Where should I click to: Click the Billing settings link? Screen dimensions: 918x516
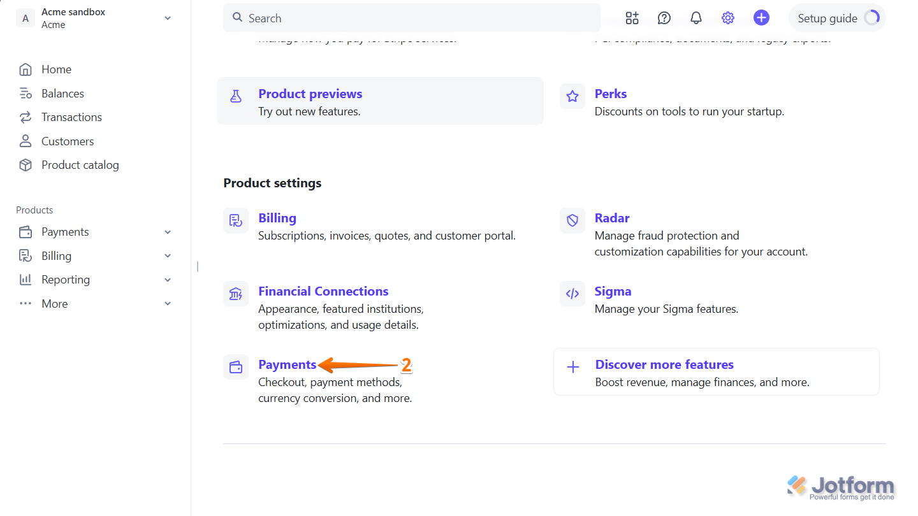click(x=277, y=218)
